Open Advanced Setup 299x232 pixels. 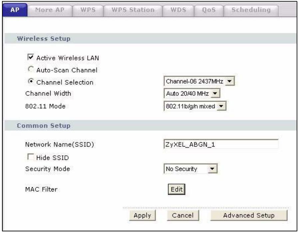coord(249,215)
